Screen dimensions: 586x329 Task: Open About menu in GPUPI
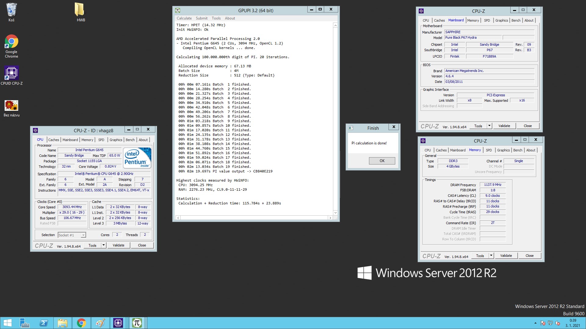[x=230, y=18]
